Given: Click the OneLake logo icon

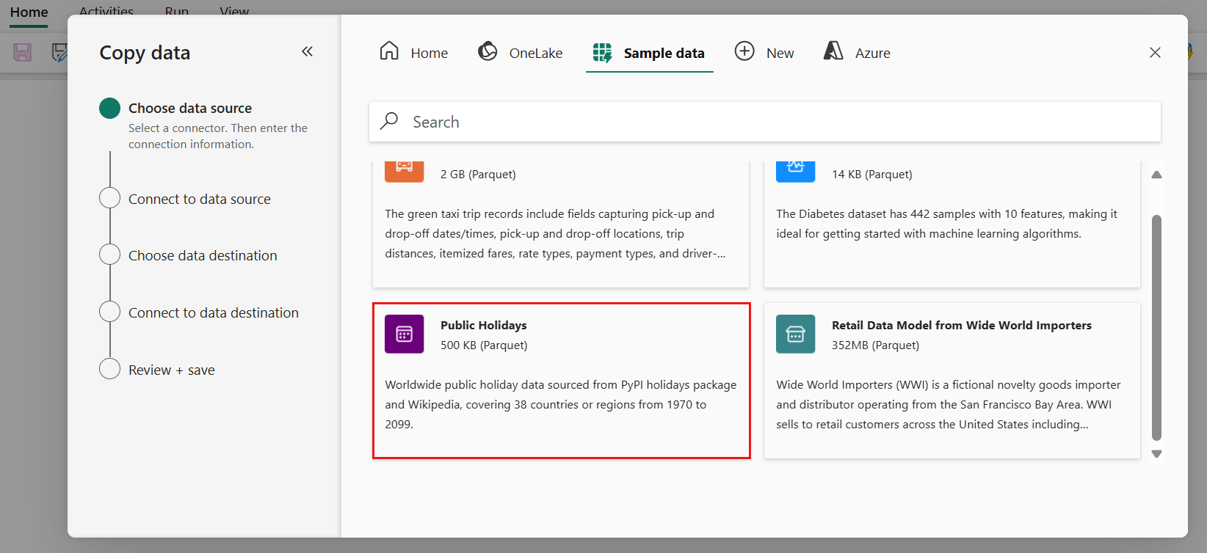Looking at the screenshot, I should 487,51.
